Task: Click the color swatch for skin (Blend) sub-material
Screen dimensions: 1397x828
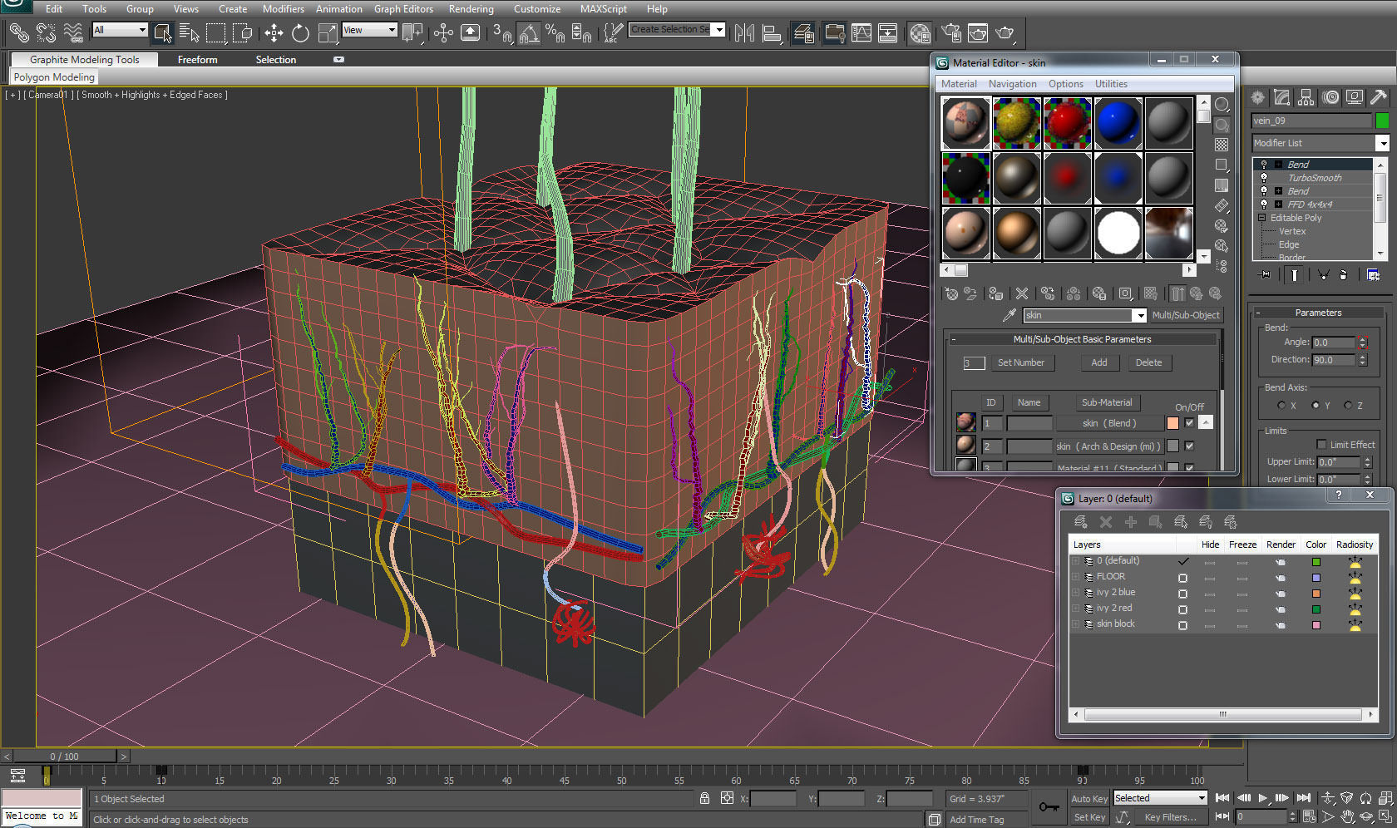Action: point(1172,423)
